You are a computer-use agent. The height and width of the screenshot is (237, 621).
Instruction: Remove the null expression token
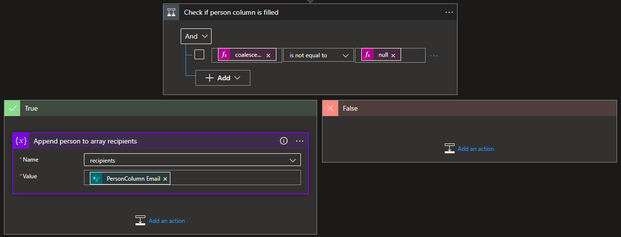[393, 55]
